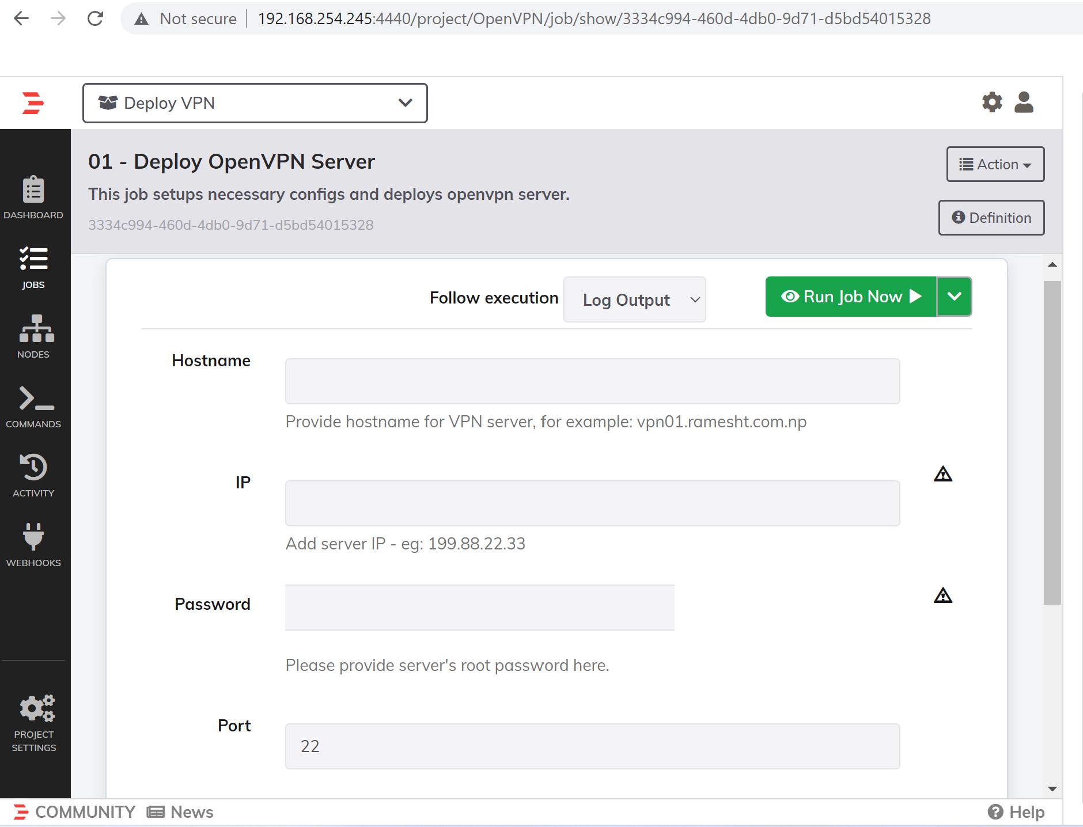Image resolution: width=1083 pixels, height=827 pixels.
Task: Select the Jobs icon in the sidebar
Action: 33,268
